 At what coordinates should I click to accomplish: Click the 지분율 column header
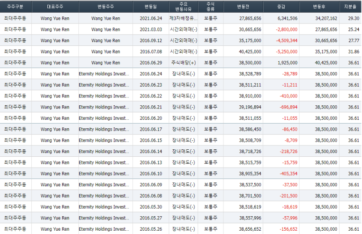(x=350, y=7)
